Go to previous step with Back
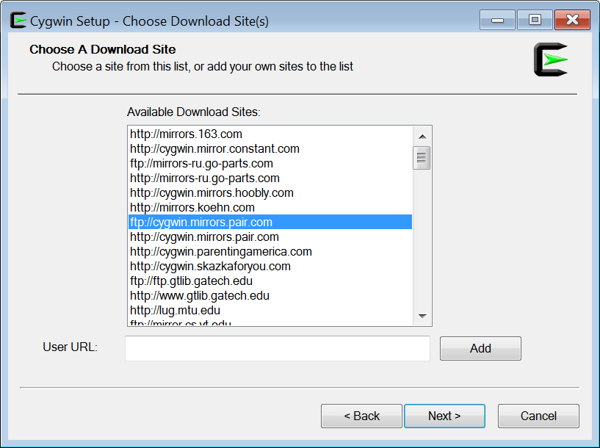This screenshot has height=448, width=600. [361, 416]
